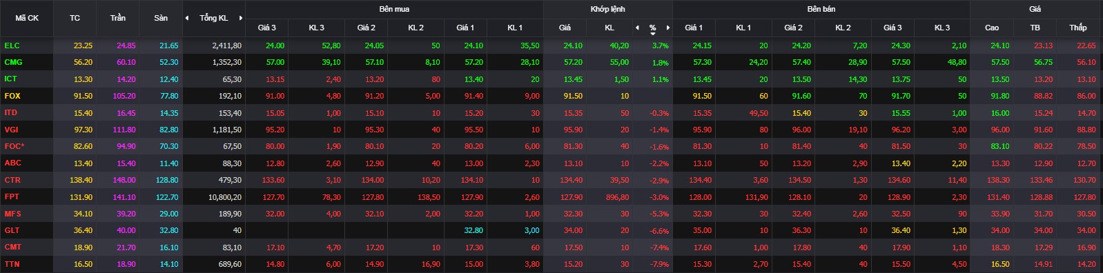Click CMG matched price 57.20
1103x273 pixels.
(x=573, y=62)
